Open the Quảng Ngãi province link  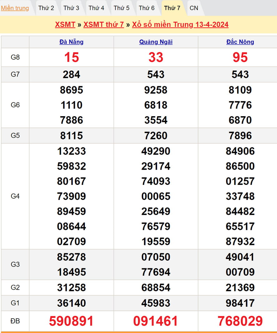[156, 42]
